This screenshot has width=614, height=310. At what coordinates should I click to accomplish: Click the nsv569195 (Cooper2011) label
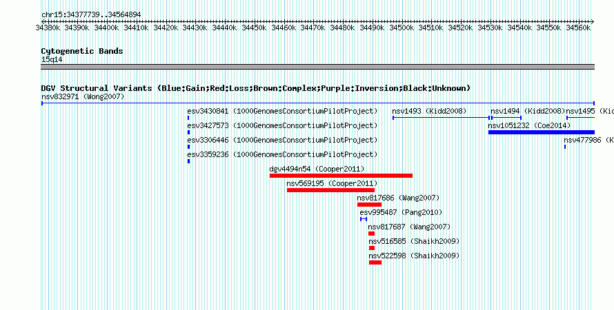coord(332,183)
